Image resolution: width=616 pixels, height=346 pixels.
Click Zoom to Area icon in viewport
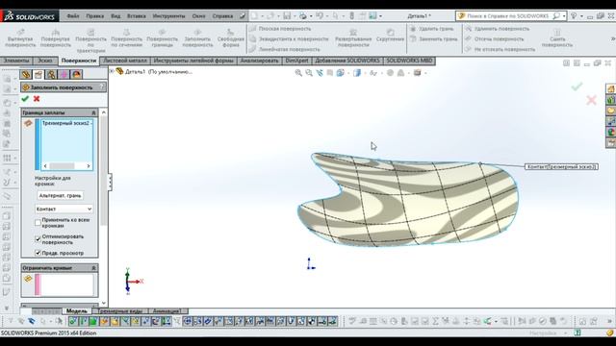tap(309, 73)
